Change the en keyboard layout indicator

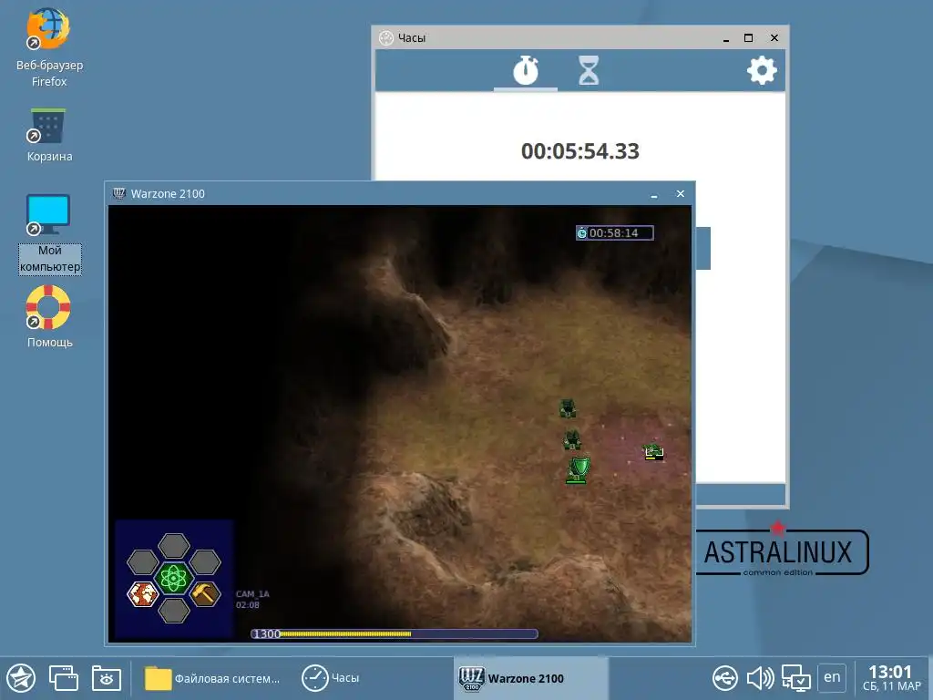coord(832,677)
